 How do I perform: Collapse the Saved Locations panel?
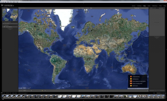[x=3, y=22]
